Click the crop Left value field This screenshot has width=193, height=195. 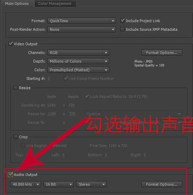(x=63, y=155)
